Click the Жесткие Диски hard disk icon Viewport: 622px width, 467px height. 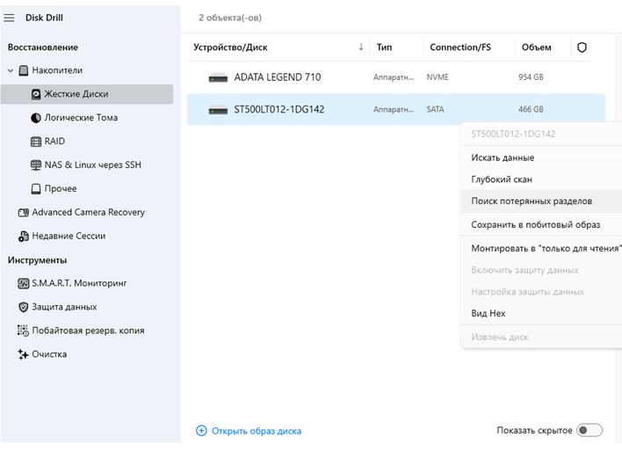tap(36, 94)
